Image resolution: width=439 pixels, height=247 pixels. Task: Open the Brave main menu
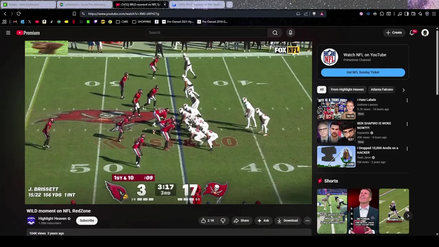point(434,14)
